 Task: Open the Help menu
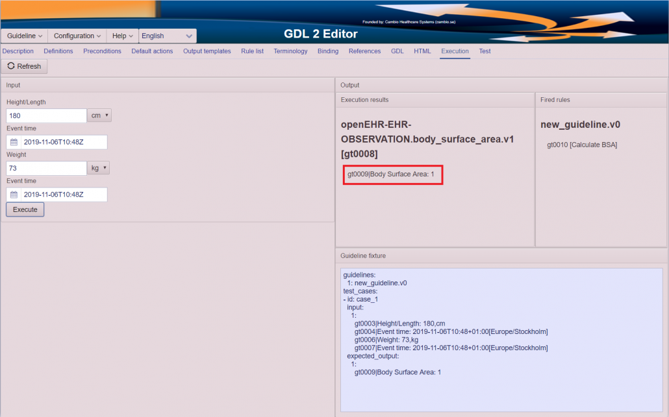pyautogui.click(x=121, y=36)
